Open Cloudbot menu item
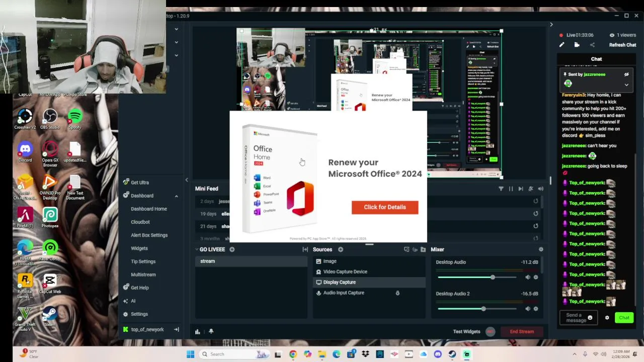The height and width of the screenshot is (362, 644). [140, 222]
